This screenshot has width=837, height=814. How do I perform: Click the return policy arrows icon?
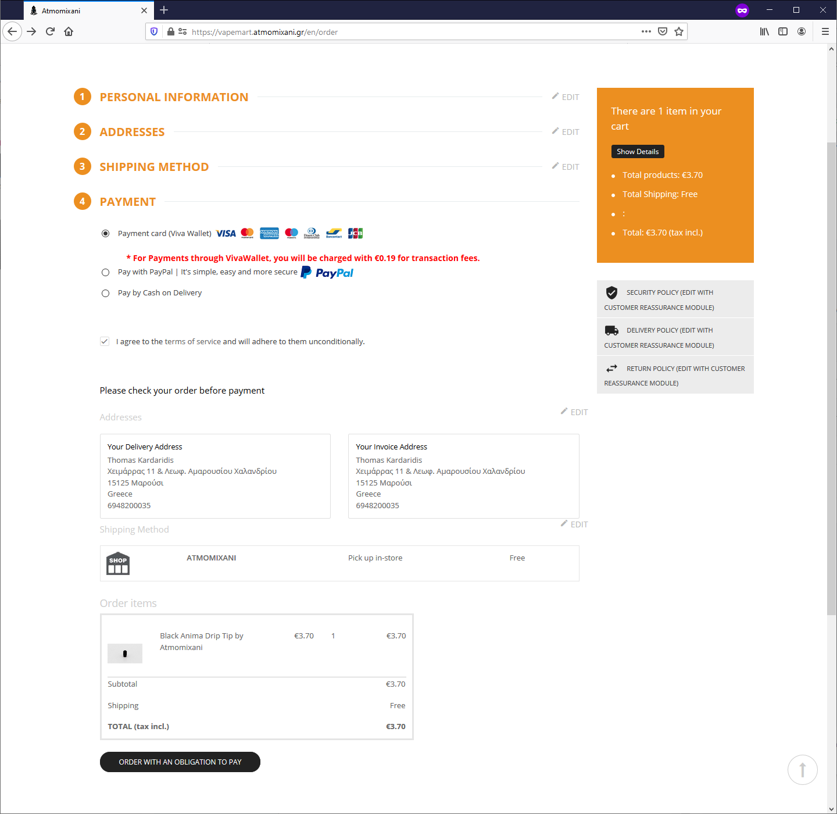611,367
